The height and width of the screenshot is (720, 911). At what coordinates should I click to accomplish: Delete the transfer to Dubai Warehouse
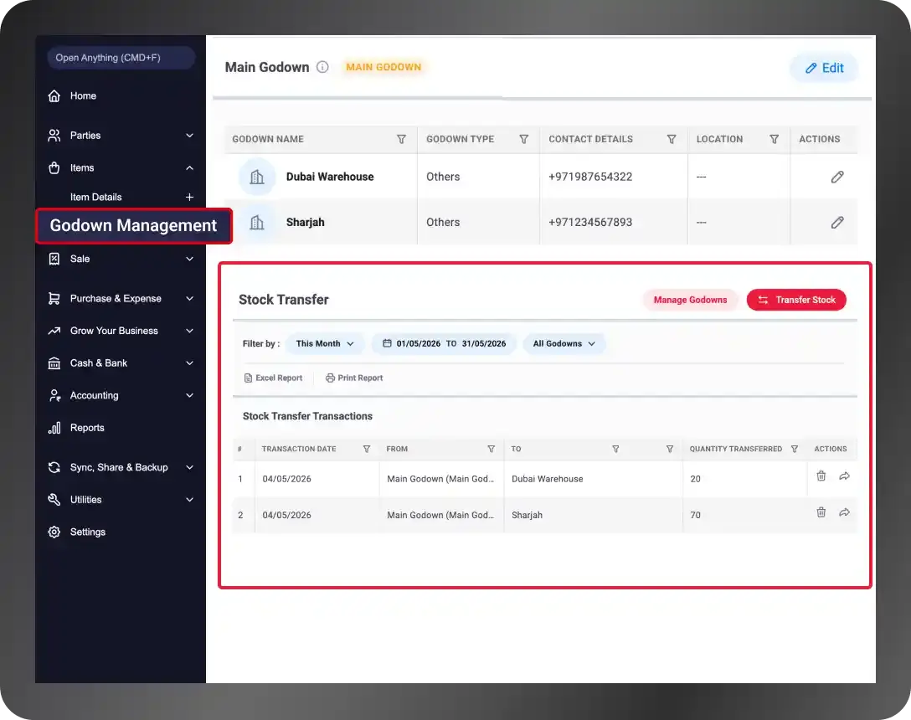point(821,476)
